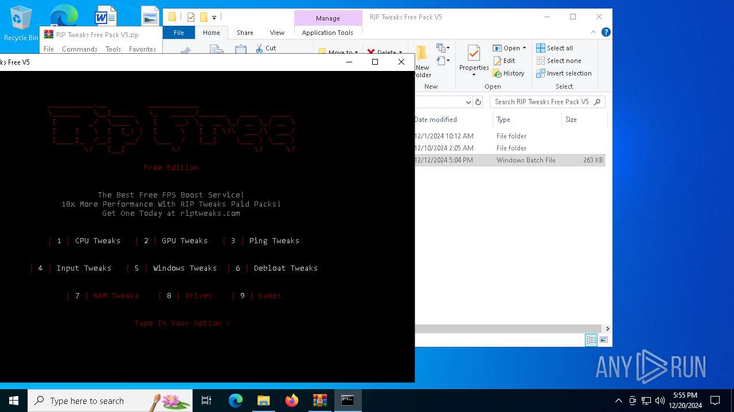Click the taskbar search field
Viewport: 734px width, 412px height.
(110, 401)
